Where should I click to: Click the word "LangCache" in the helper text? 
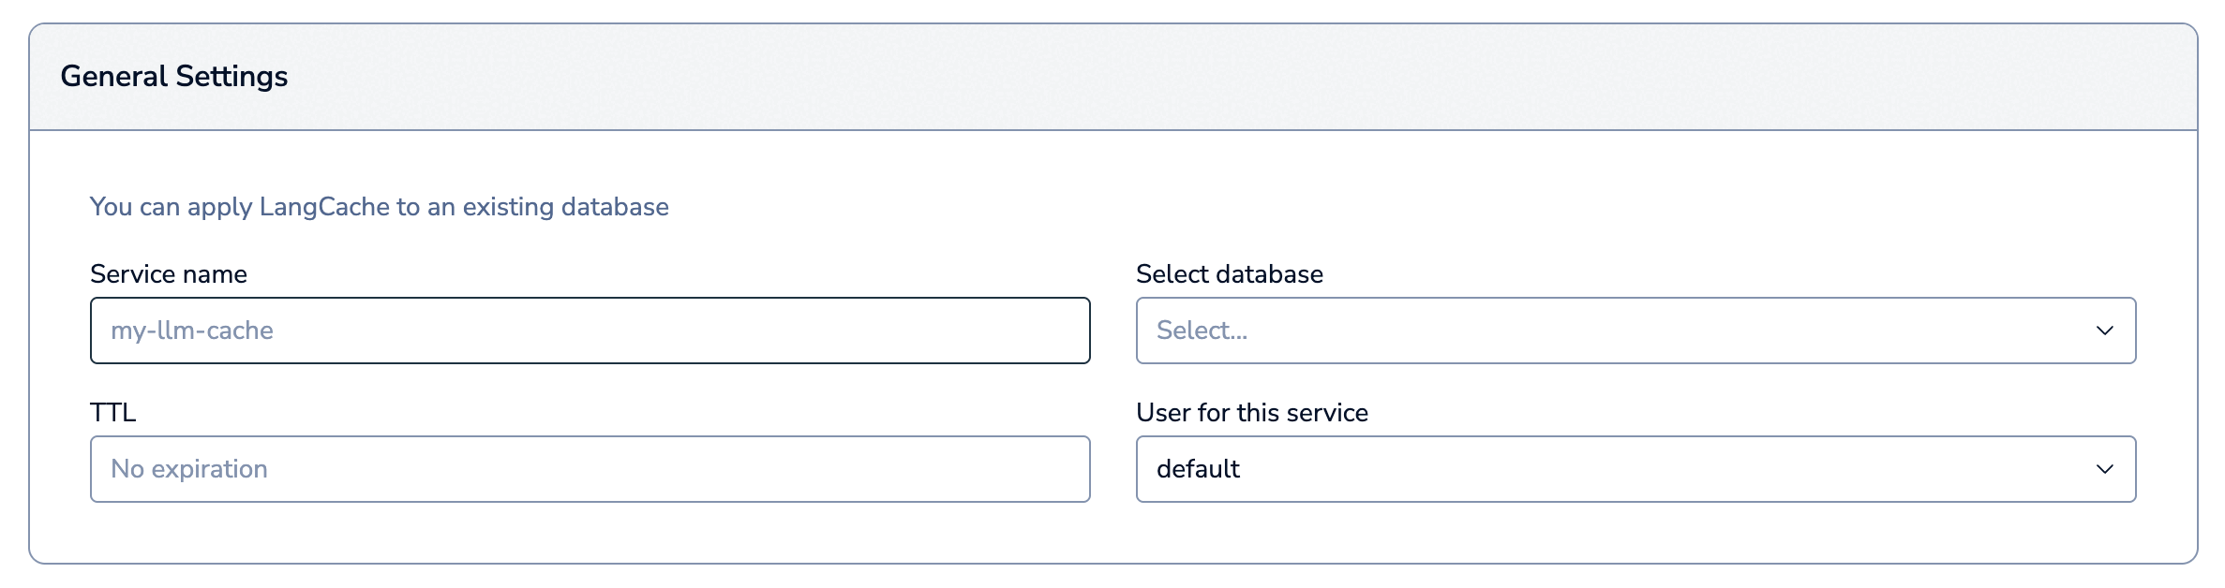pos(324,207)
